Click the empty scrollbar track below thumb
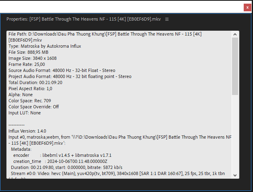253x192 pixels. coord(235,133)
